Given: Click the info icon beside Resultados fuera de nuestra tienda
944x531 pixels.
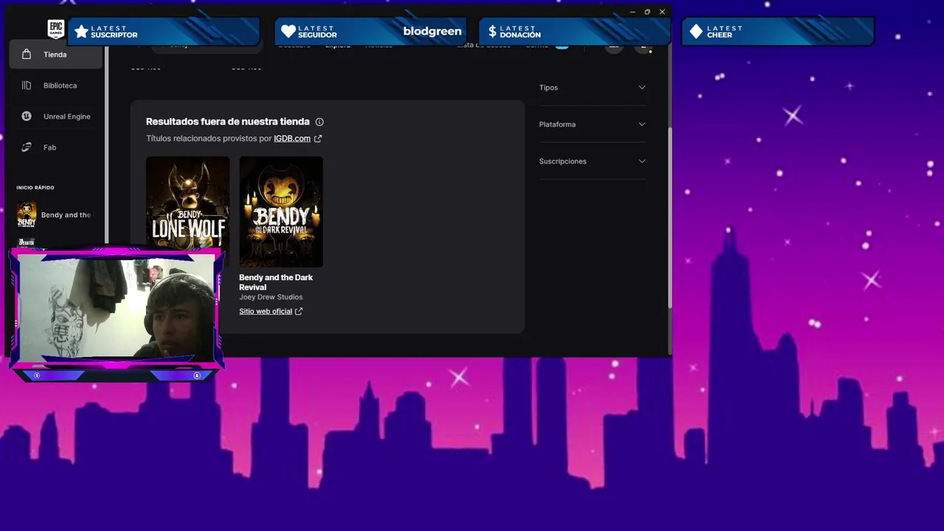Looking at the screenshot, I should click(x=319, y=122).
